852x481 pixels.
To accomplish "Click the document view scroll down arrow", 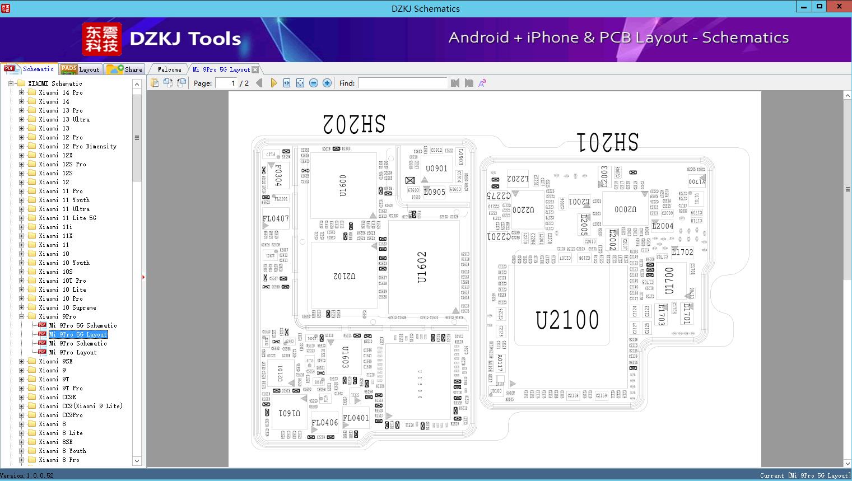I will [848, 463].
